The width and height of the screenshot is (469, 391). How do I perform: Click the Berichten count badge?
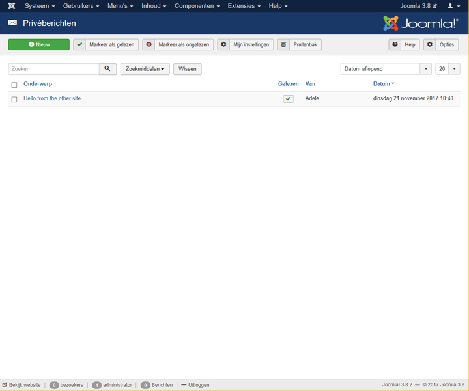tap(145, 385)
